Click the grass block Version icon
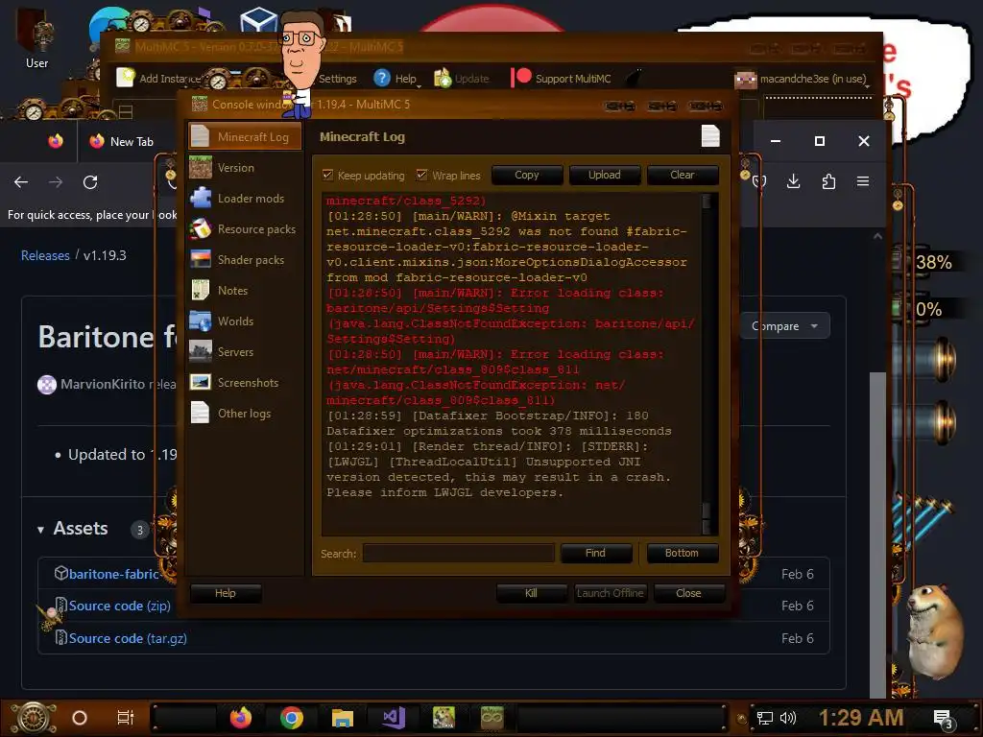This screenshot has height=737, width=983. pyautogui.click(x=201, y=167)
